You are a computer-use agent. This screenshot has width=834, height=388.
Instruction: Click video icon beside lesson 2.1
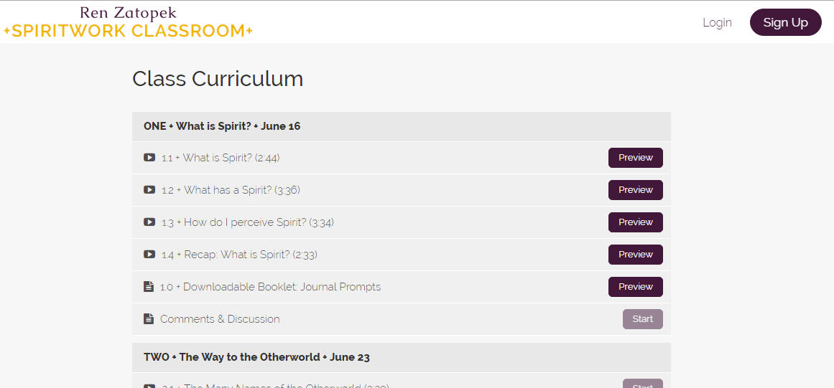click(149, 385)
